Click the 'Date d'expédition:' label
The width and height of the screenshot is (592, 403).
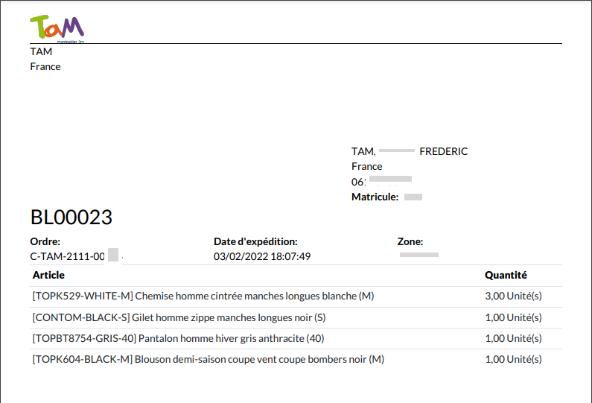pyautogui.click(x=255, y=241)
